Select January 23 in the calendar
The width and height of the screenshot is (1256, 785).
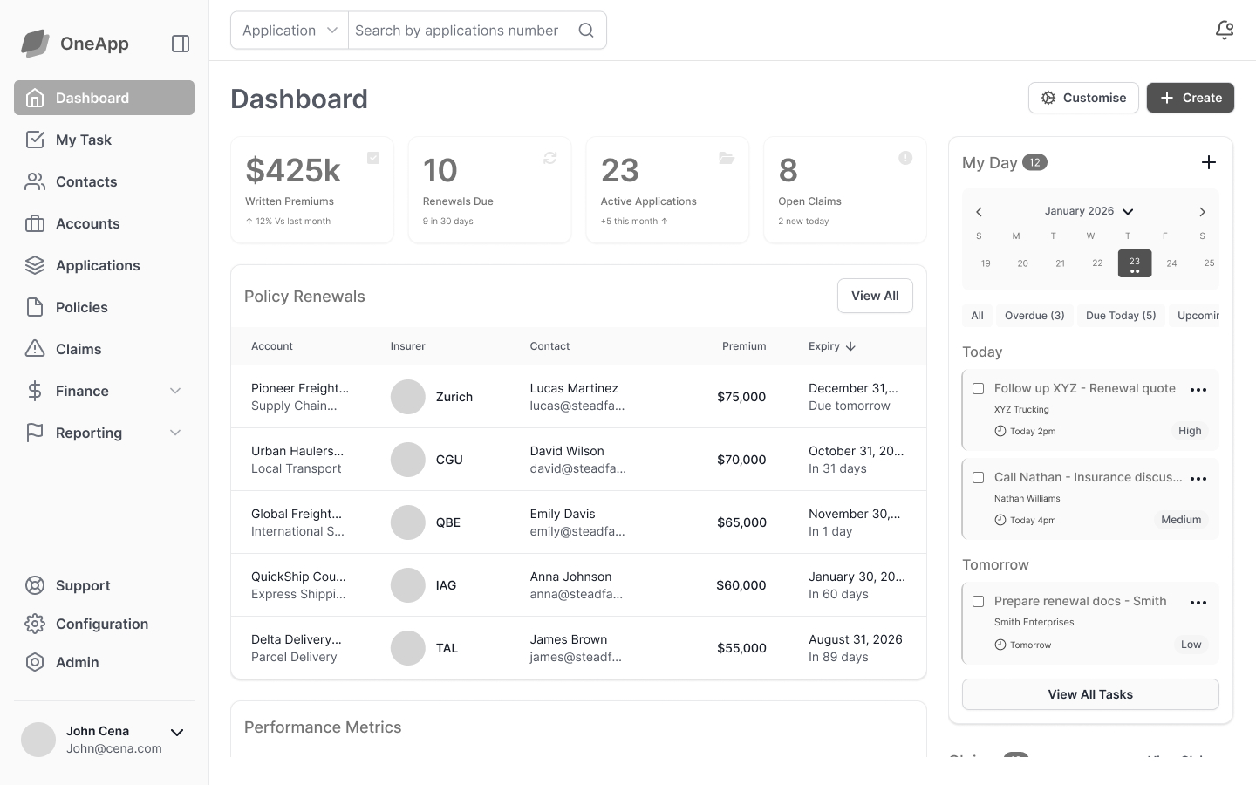coord(1135,263)
